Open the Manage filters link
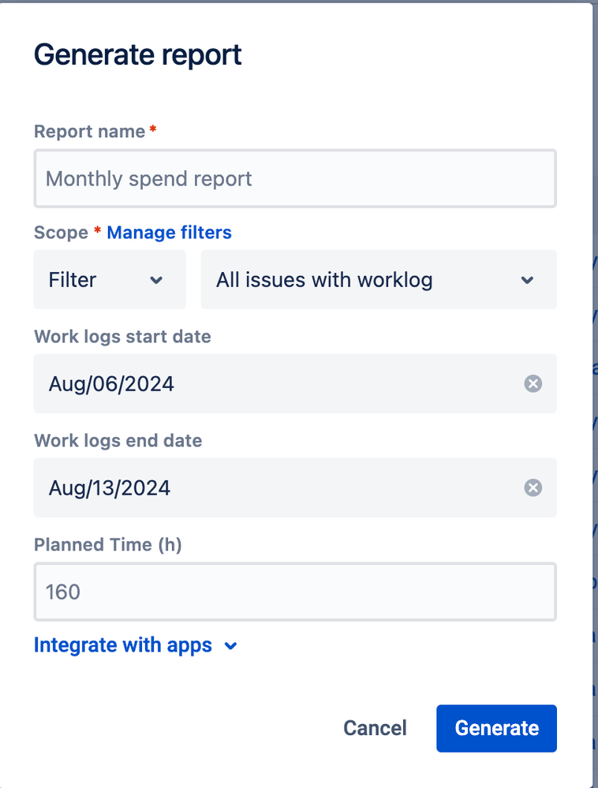The image size is (598, 788). [170, 233]
